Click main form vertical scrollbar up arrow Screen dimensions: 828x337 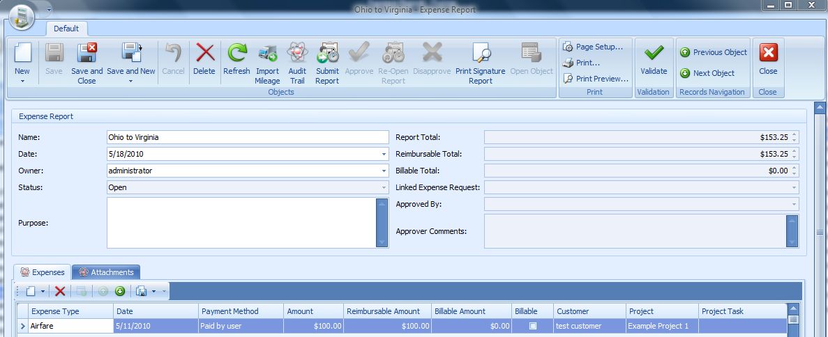[x=820, y=108]
